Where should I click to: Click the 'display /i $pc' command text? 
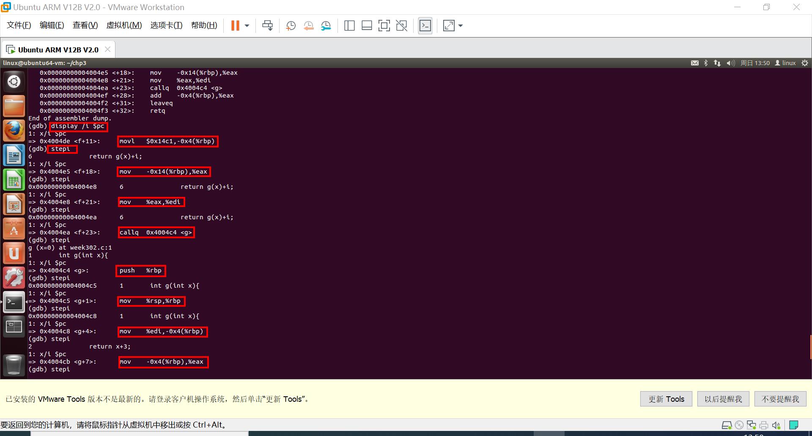point(78,126)
